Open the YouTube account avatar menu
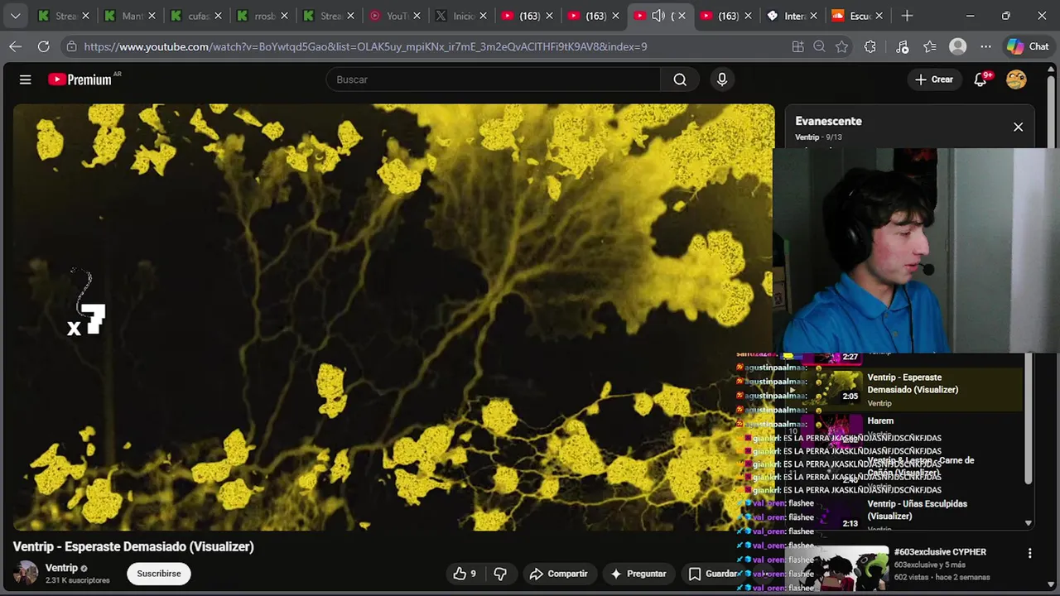 tap(1016, 79)
